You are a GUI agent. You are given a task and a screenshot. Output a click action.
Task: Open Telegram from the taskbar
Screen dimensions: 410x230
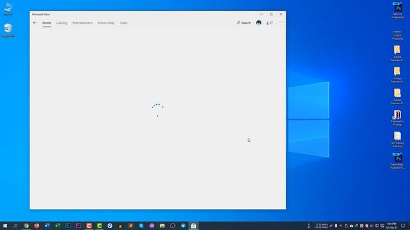pyautogui.click(x=183, y=226)
